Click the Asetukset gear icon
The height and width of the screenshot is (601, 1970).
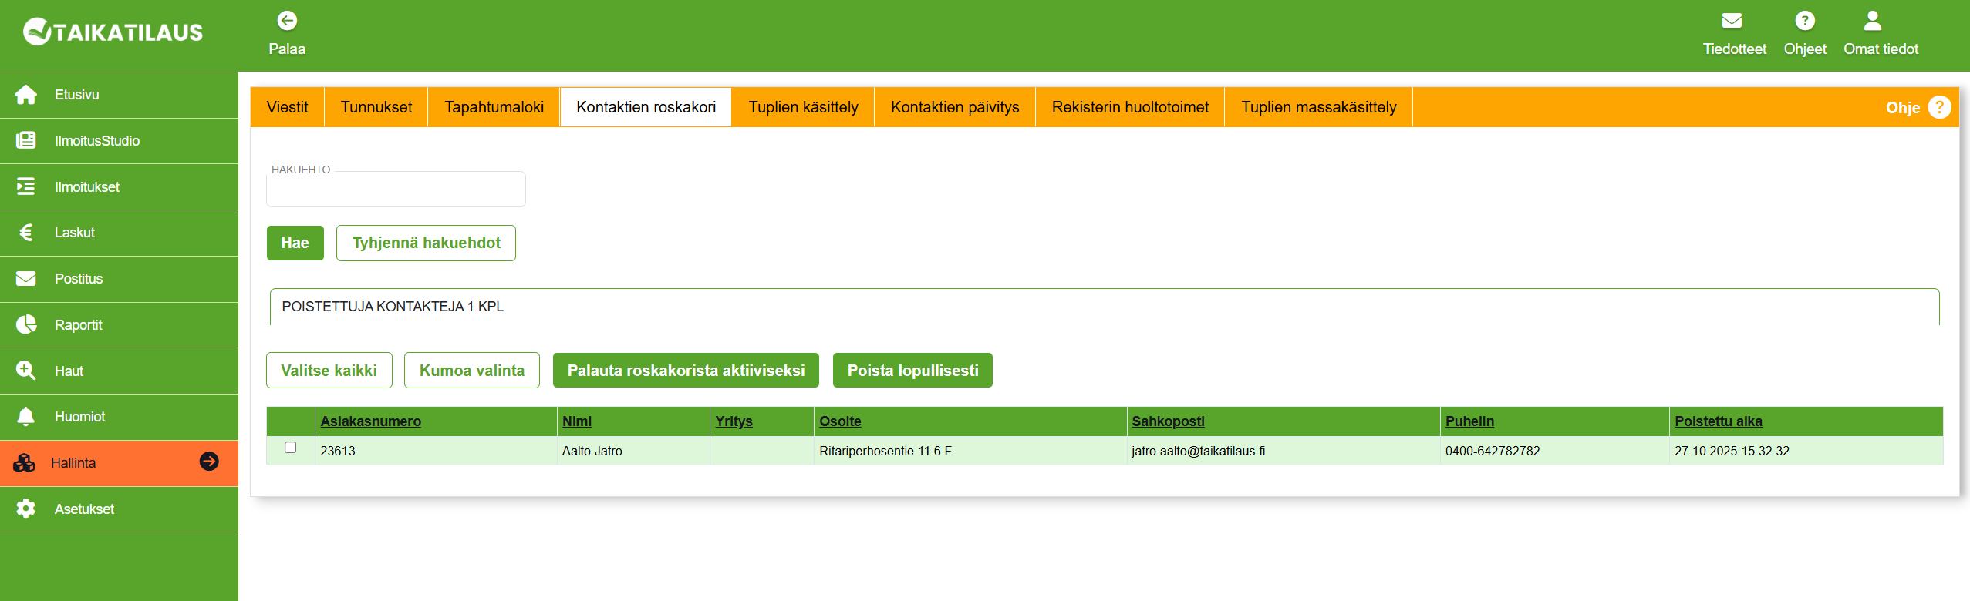click(26, 509)
